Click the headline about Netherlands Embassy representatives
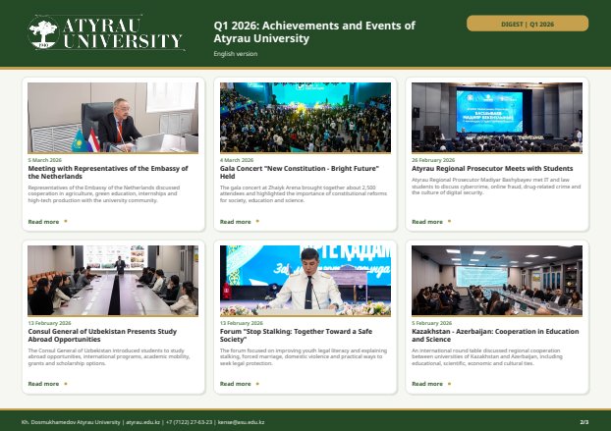 point(108,172)
